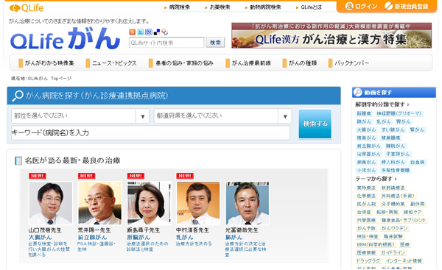Click ドラッグラグ tag in sidebar
Viewport: 442px width, 270px height.
368,260
